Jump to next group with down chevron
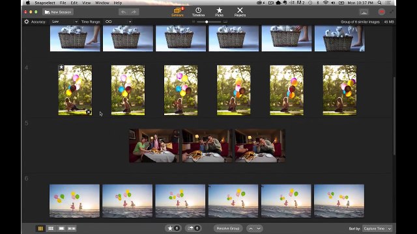Image resolution: width=417 pixels, height=234 pixels. point(259,228)
